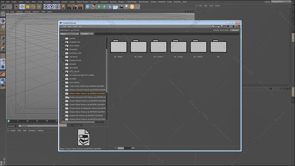The image size is (295, 166).
Task: Open the Contains condition dropdown
Action: click(86, 34)
